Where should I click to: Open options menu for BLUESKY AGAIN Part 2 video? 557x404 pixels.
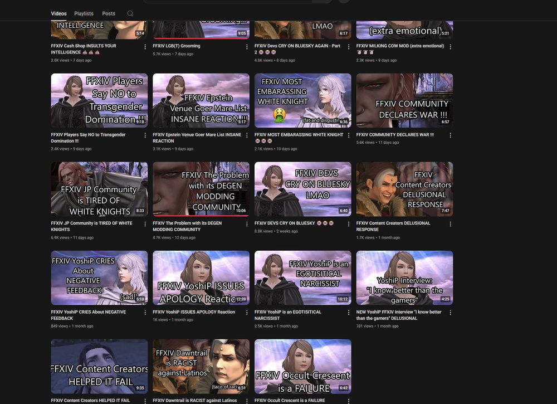coord(349,47)
